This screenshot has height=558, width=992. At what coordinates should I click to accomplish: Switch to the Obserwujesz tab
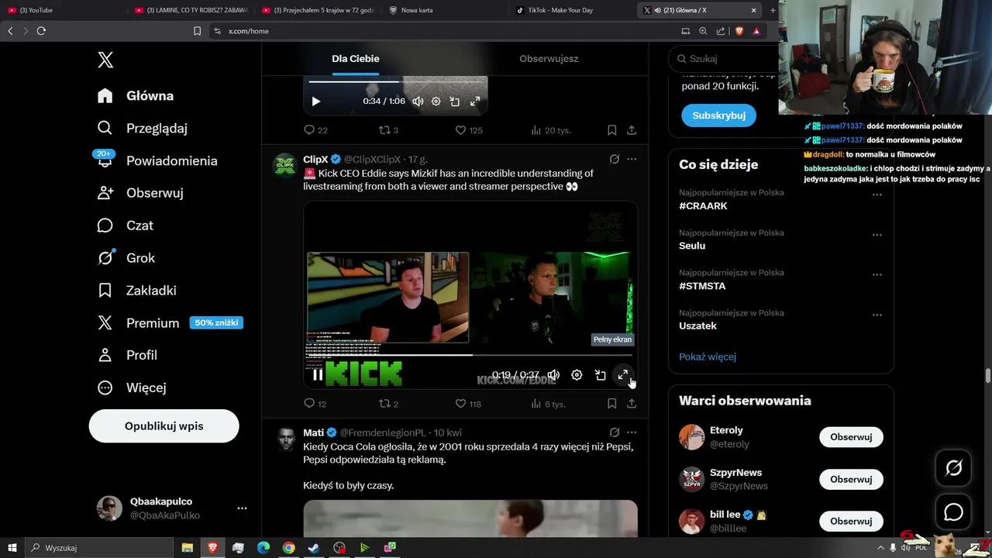pos(549,59)
